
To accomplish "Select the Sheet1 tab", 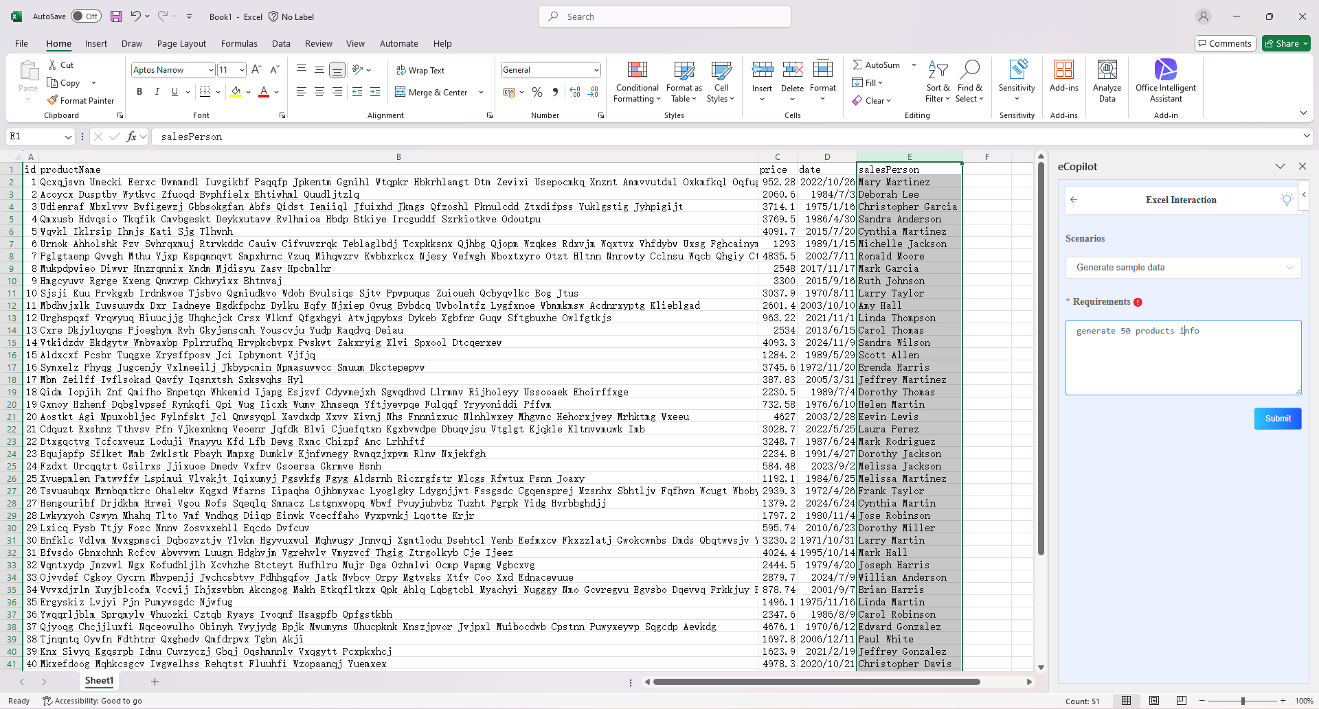I will pyautogui.click(x=99, y=680).
